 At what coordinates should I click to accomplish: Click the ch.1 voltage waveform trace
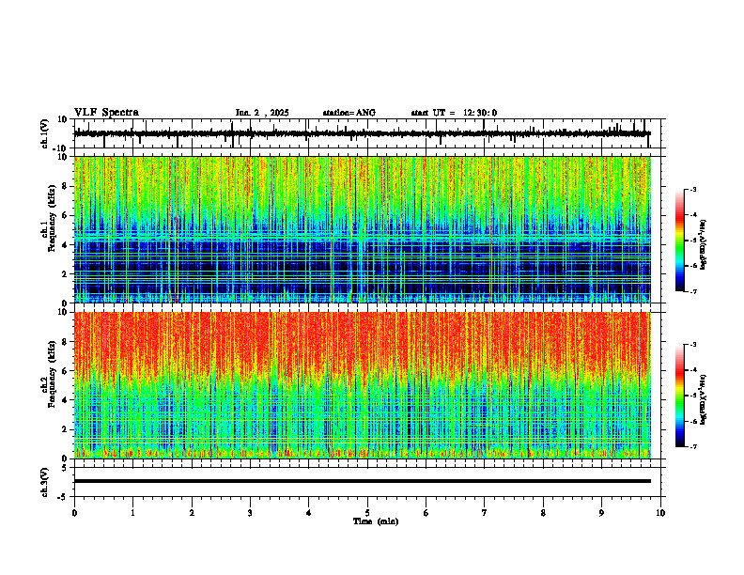coord(362,133)
